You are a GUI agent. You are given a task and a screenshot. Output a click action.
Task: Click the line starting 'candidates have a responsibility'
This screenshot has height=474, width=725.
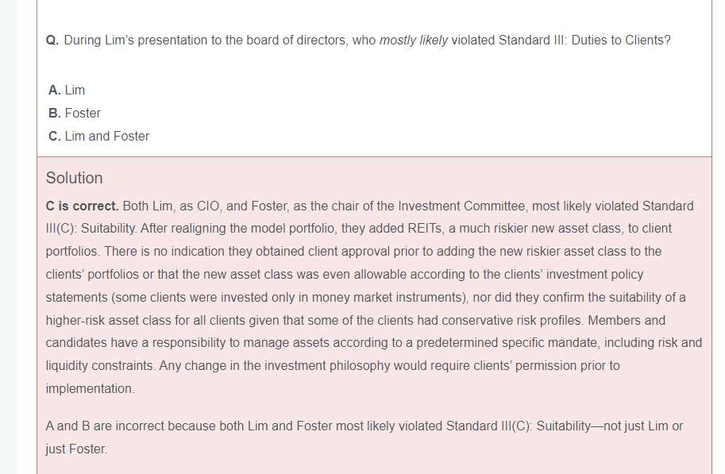(373, 343)
